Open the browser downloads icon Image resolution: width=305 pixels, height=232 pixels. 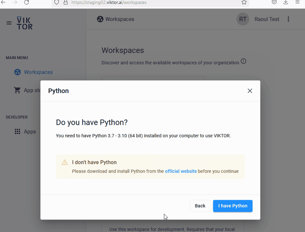point(286,2)
